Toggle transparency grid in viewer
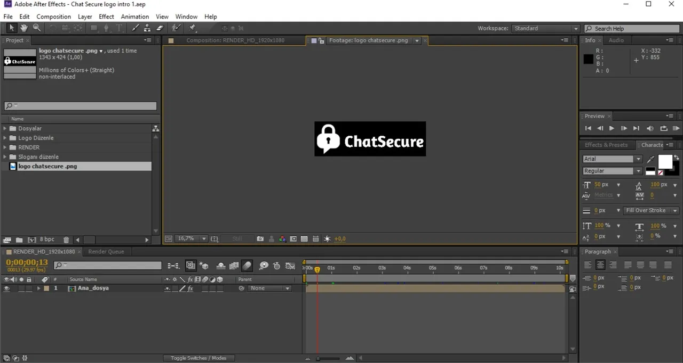Screen dimensions: 683x363 click(x=304, y=239)
